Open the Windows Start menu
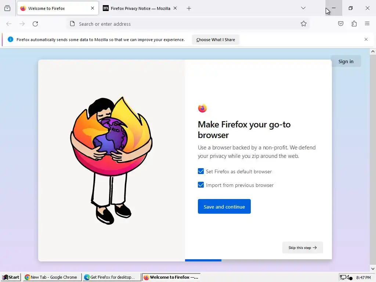376x282 pixels. pyautogui.click(x=11, y=277)
